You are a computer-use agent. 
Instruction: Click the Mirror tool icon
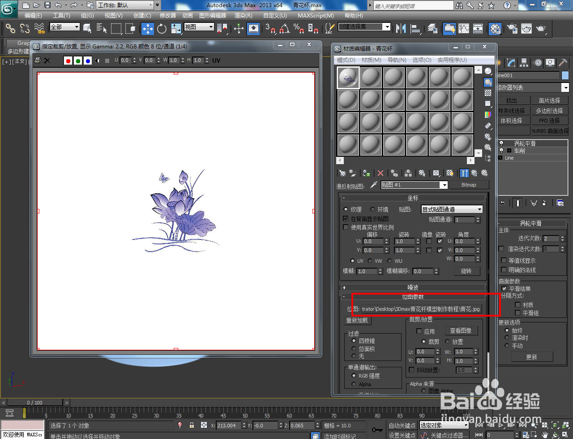[x=401, y=29]
